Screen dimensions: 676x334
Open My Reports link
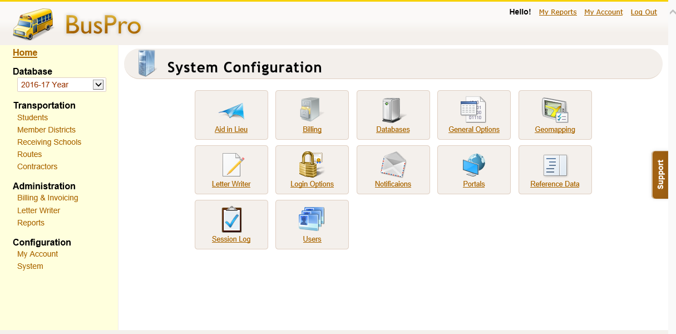(557, 12)
